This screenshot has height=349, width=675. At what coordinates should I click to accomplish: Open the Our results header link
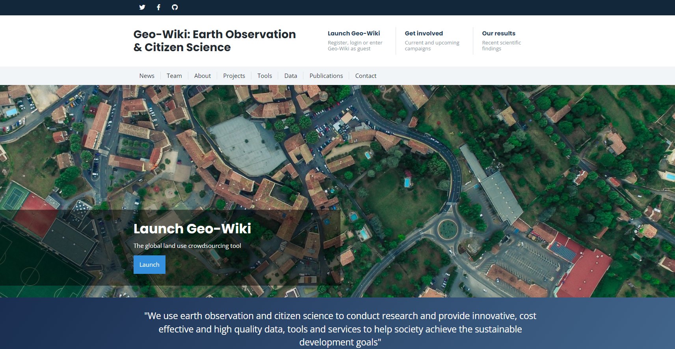click(498, 33)
